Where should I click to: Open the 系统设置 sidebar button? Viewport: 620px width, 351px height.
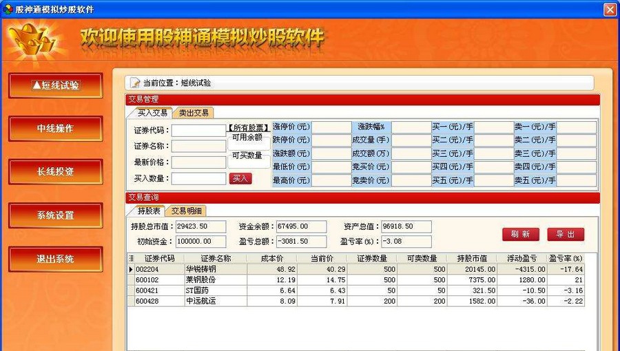click(x=56, y=215)
